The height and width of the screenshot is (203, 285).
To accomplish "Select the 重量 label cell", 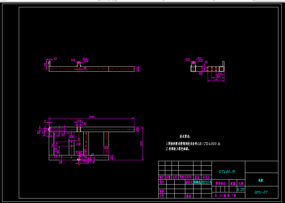I will coord(233,184).
